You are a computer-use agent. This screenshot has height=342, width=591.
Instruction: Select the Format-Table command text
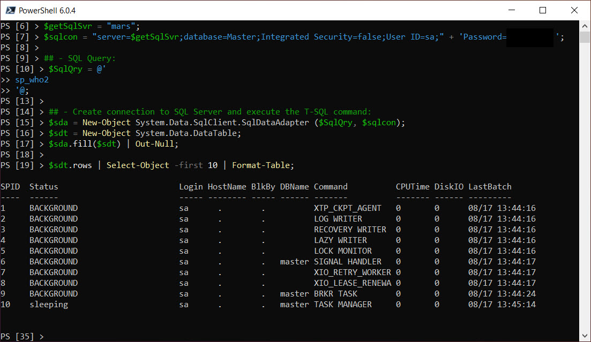pos(263,165)
